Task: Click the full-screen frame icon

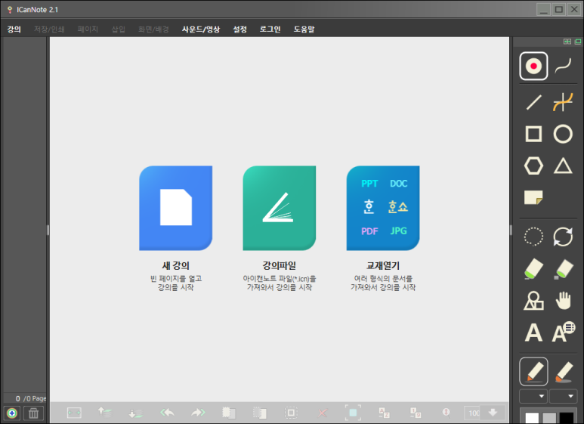Action: tap(353, 413)
